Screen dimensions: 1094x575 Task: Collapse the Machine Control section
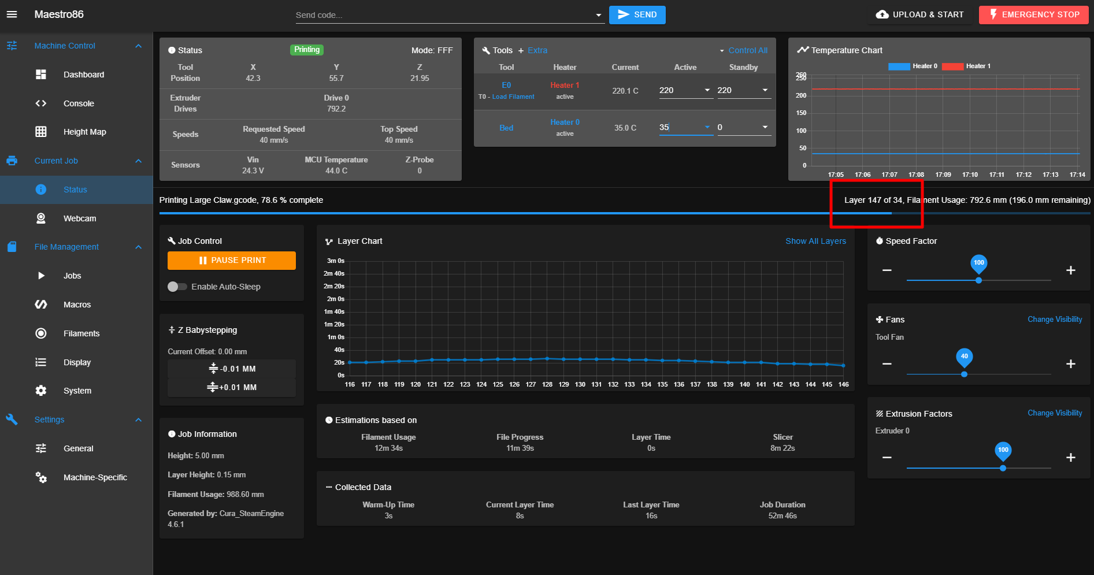pos(139,46)
